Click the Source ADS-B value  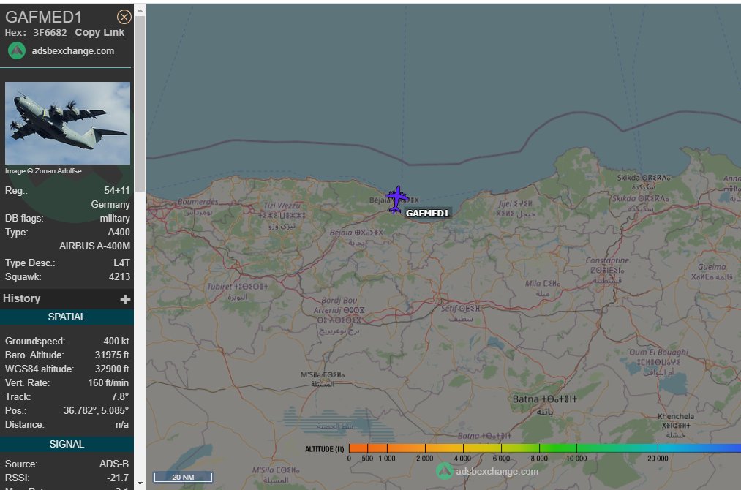click(114, 464)
